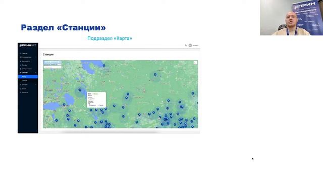Click the user name next to avatar
The height and width of the screenshot is (182, 323).
click(x=195, y=45)
